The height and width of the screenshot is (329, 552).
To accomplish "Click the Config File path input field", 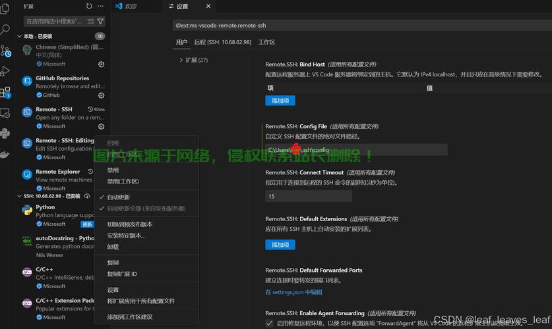I will (x=356, y=150).
